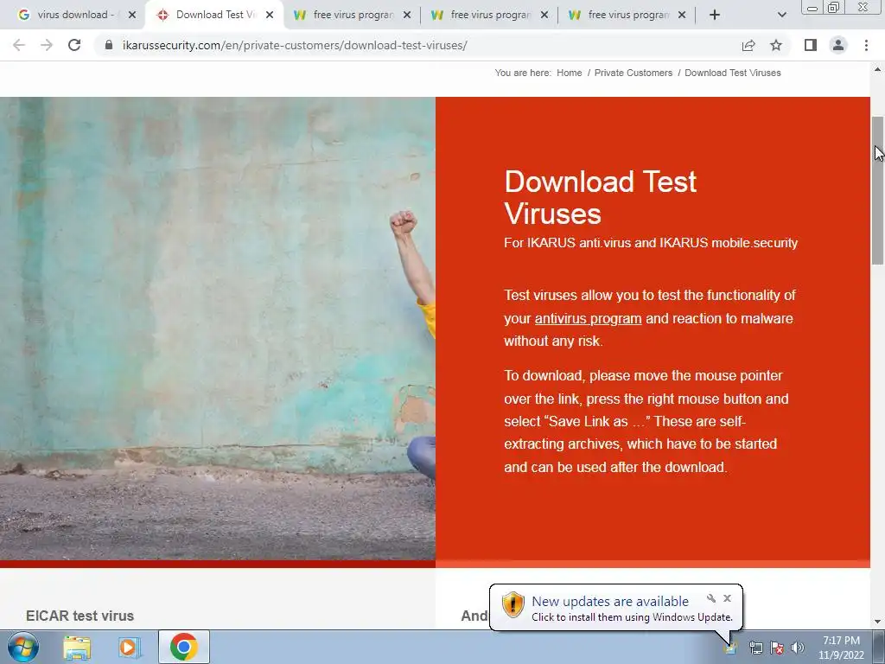
Task: Go forward to the next page
Action: click(x=47, y=45)
